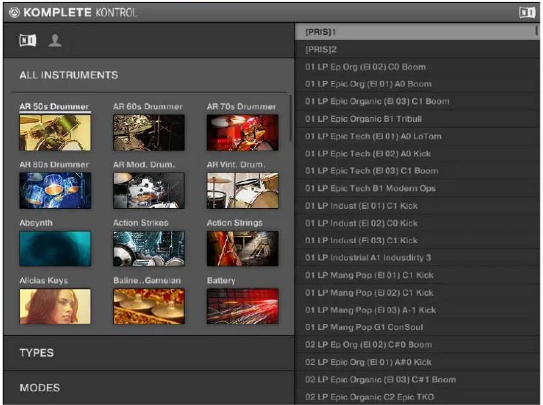Select 01 LP Mang Pop (El 03) A-1 Kick

point(417,310)
